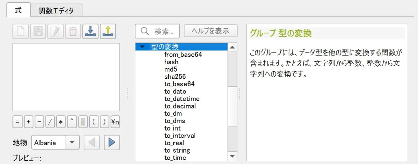
Task: Insert the equals operator button
Action: [17, 122]
